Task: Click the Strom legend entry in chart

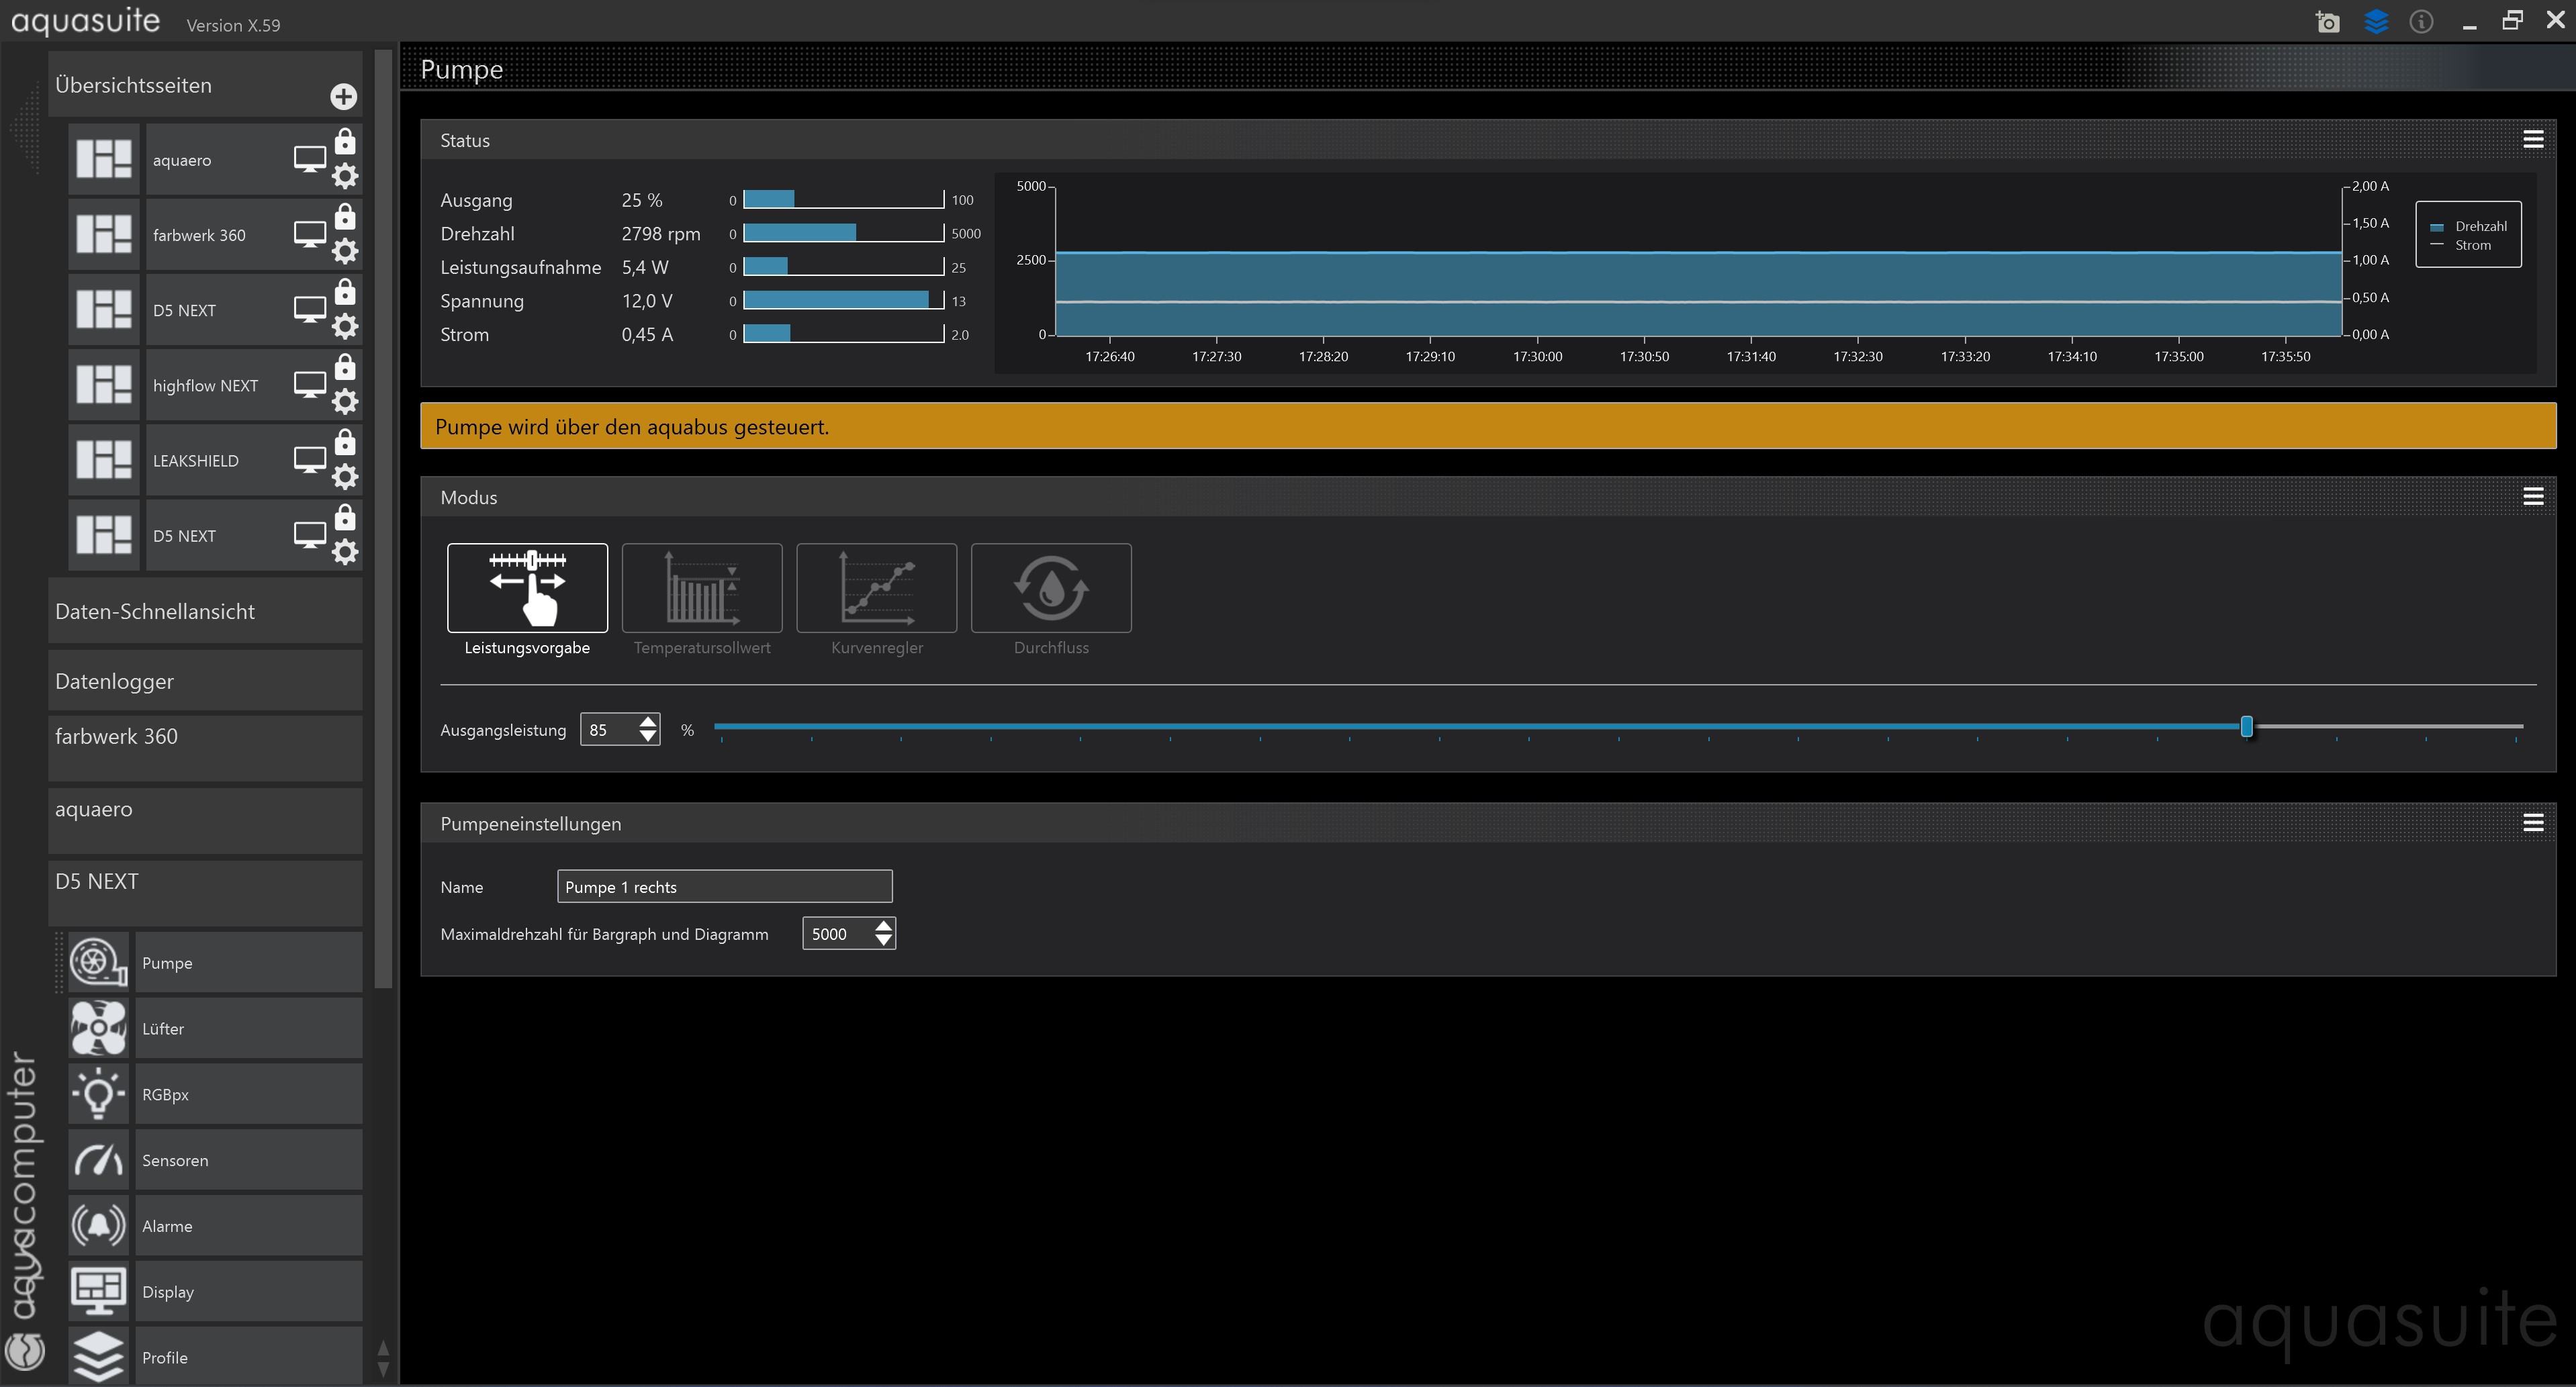Action: (2461, 245)
